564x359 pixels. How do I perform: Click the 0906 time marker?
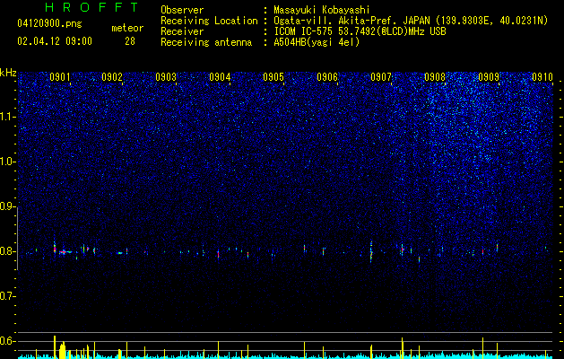tap(327, 77)
